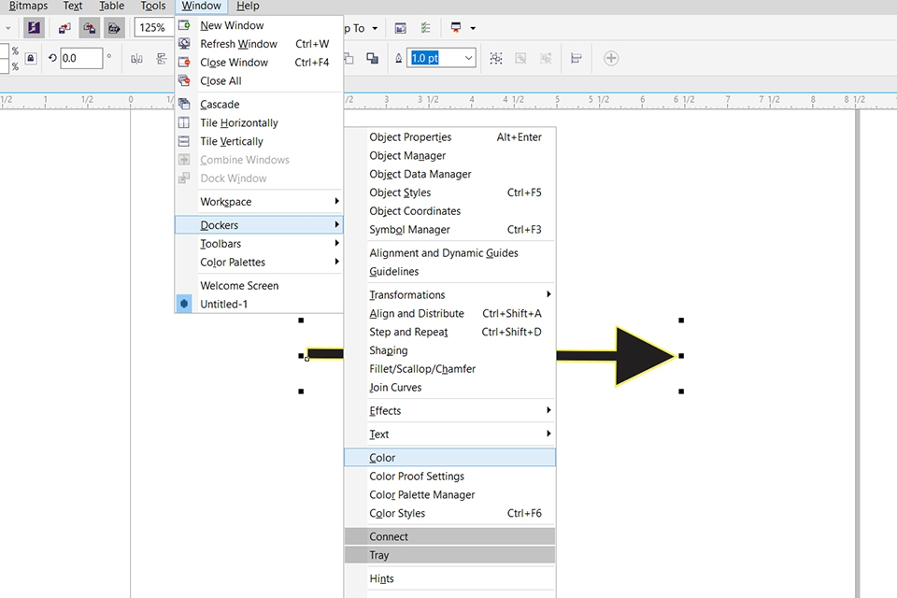Viewport: 897px width, 598px height.
Task: Click the black arrowhead shape on canvas
Action: click(639, 356)
